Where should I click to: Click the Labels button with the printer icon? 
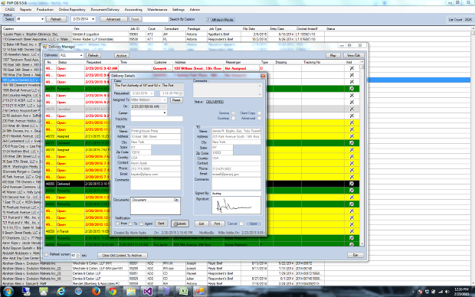[x=180, y=224]
